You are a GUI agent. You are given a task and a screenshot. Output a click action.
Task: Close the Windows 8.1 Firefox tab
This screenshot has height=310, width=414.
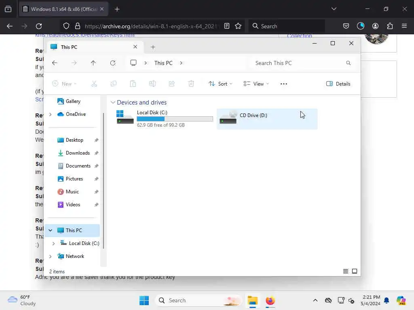pos(102,9)
